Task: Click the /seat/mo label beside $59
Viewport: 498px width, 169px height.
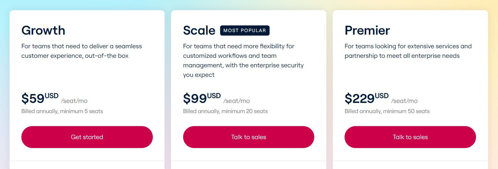Action: (74, 101)
